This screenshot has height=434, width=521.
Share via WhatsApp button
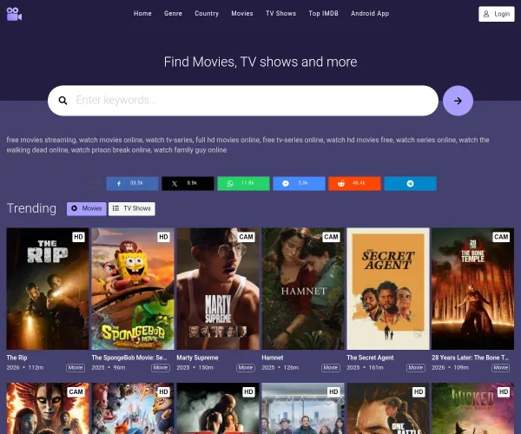pyautogui.click(x=243, y=183)
